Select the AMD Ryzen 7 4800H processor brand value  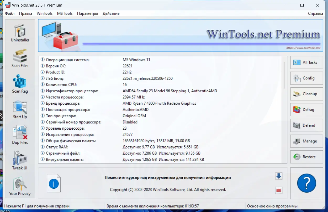[160, 103]
